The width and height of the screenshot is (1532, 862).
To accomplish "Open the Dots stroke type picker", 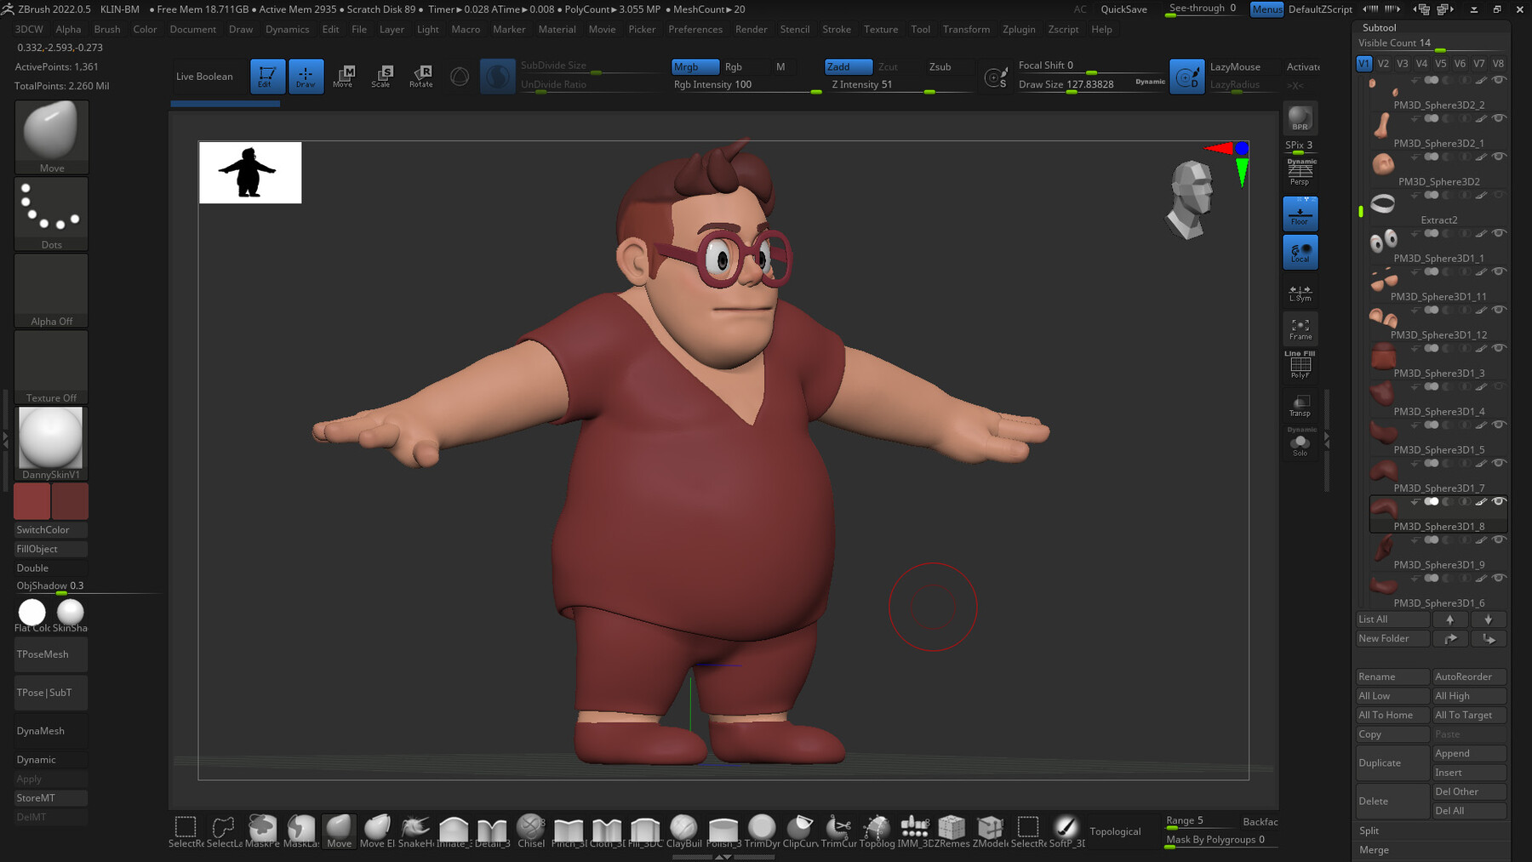I will tap(52, 214).
